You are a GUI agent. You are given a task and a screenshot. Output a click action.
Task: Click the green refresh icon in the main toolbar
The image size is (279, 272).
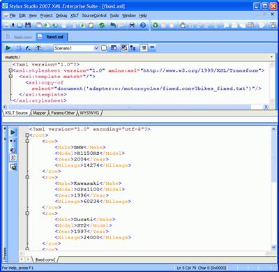coord(102,25)
